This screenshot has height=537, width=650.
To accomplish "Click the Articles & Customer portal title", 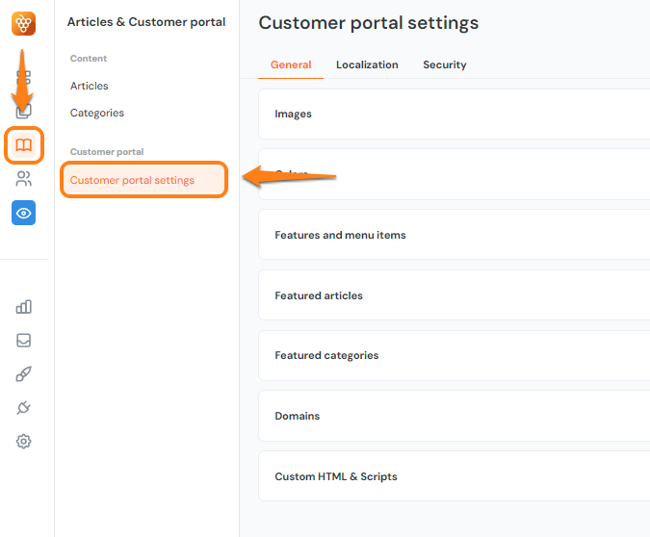I will (146, 22).
